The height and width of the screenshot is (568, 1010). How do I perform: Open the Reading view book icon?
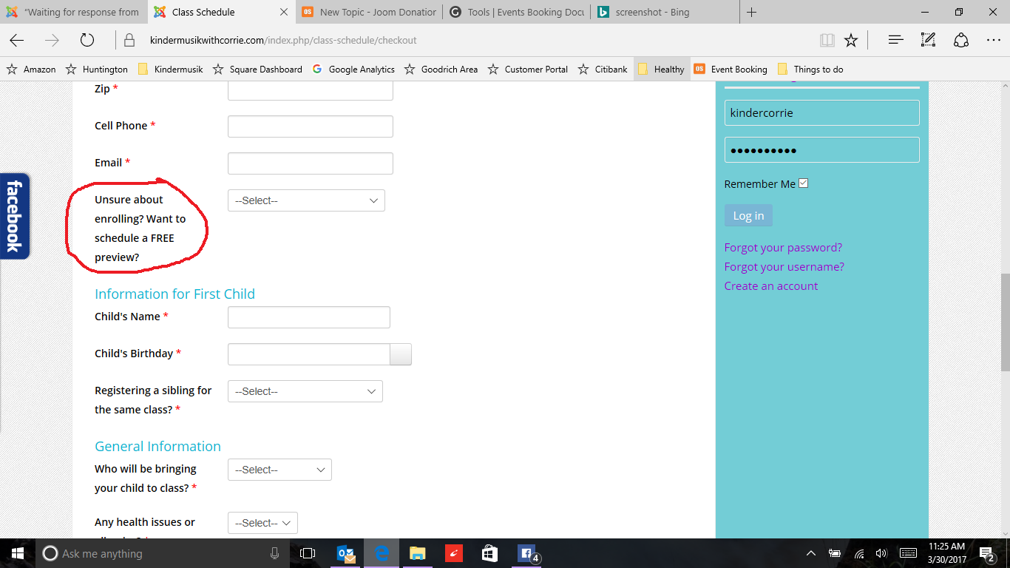point(827,41)
